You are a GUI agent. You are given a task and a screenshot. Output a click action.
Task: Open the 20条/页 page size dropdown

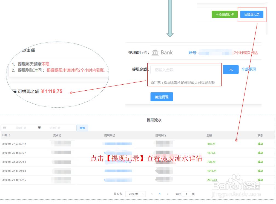[135, 194]
